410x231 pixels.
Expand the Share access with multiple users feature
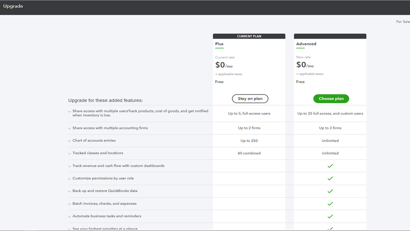tap(69, 111)
